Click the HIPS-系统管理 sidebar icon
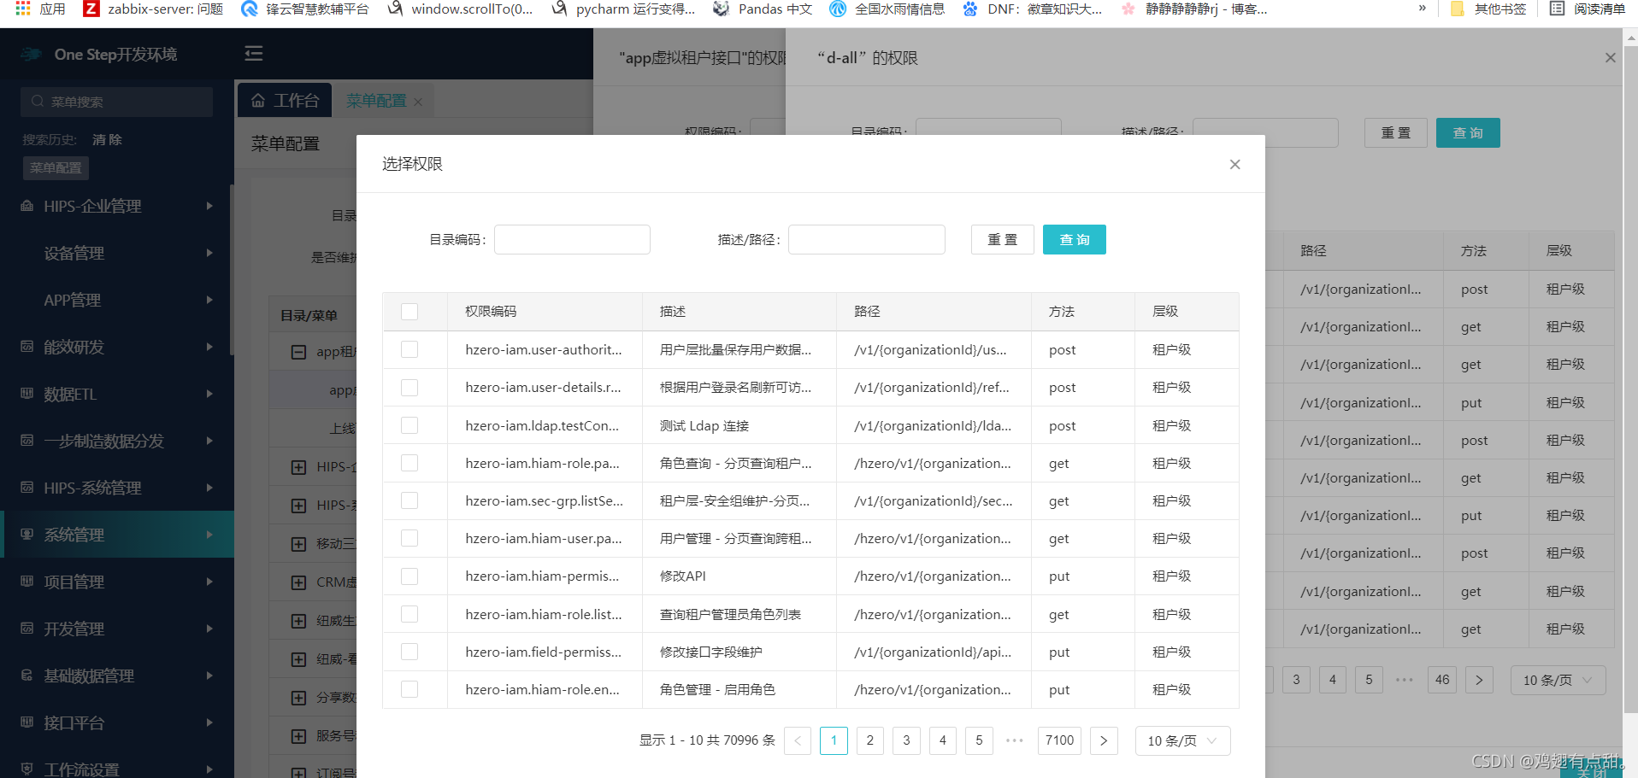The image size is (1638, 778). (27, 488)
